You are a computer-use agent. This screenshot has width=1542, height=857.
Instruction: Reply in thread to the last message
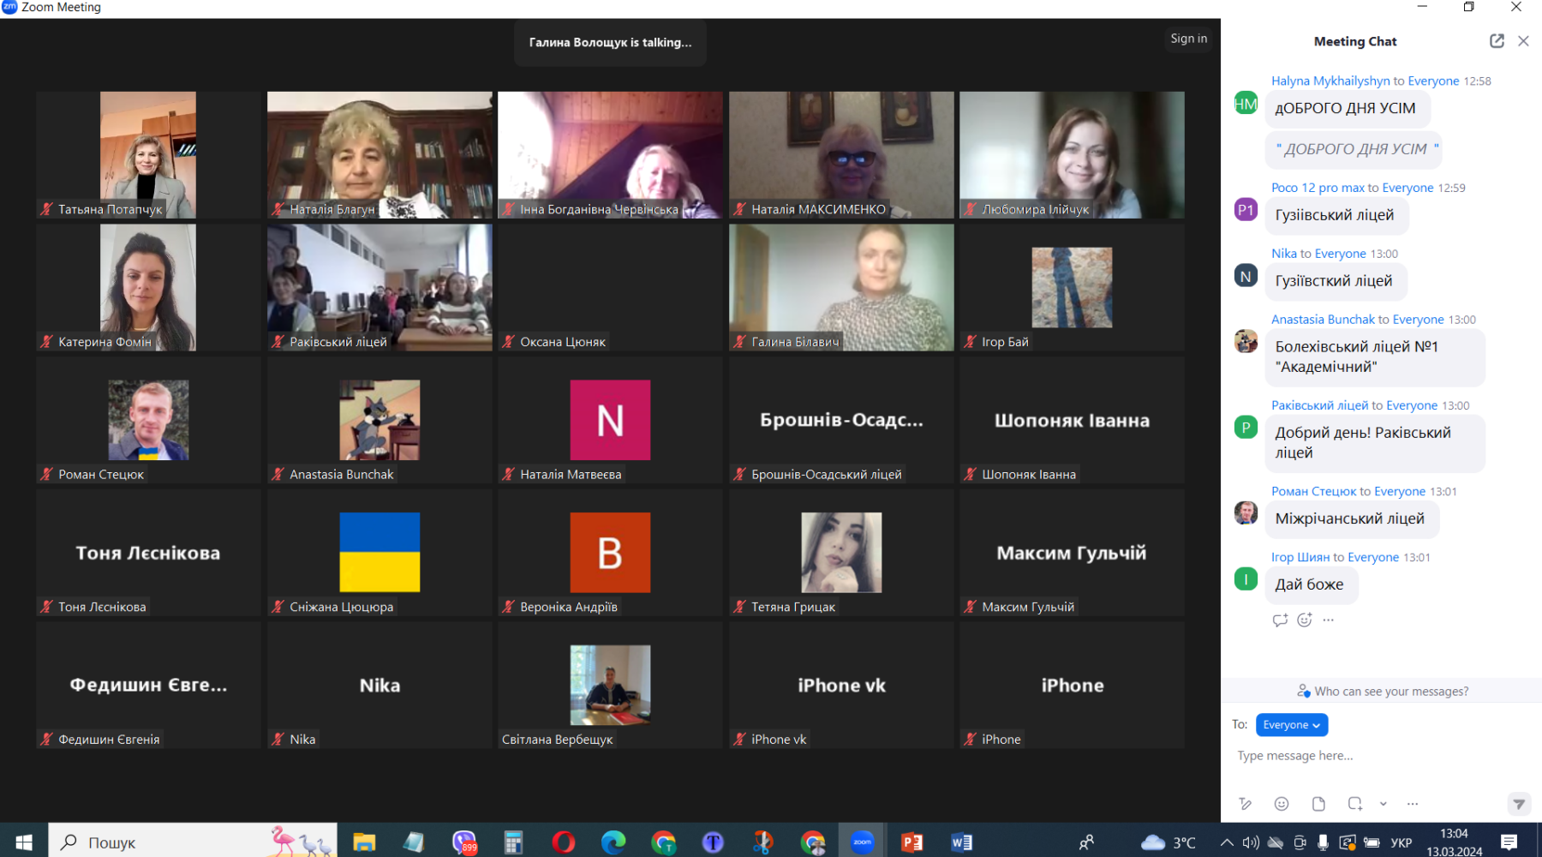coord(1280,620)
